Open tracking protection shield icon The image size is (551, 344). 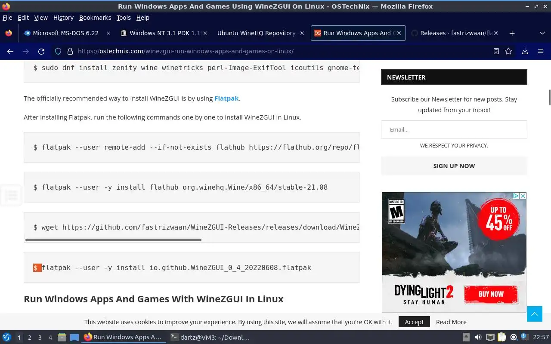coord(58,51)
